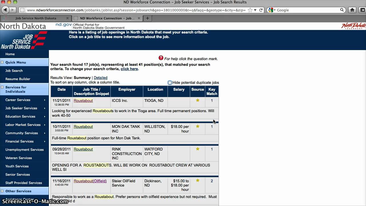Sort results by the Employer column
The width and height of the screenshot is (366, 206).
[x=127, y=89]
